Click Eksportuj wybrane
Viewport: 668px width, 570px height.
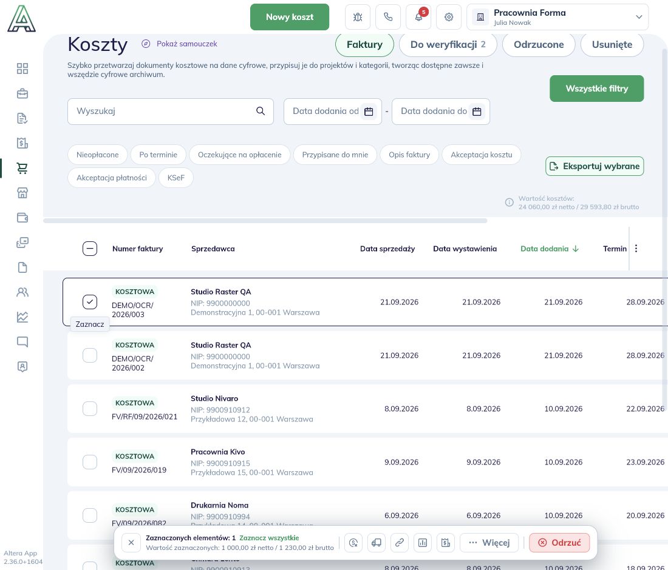595,166
